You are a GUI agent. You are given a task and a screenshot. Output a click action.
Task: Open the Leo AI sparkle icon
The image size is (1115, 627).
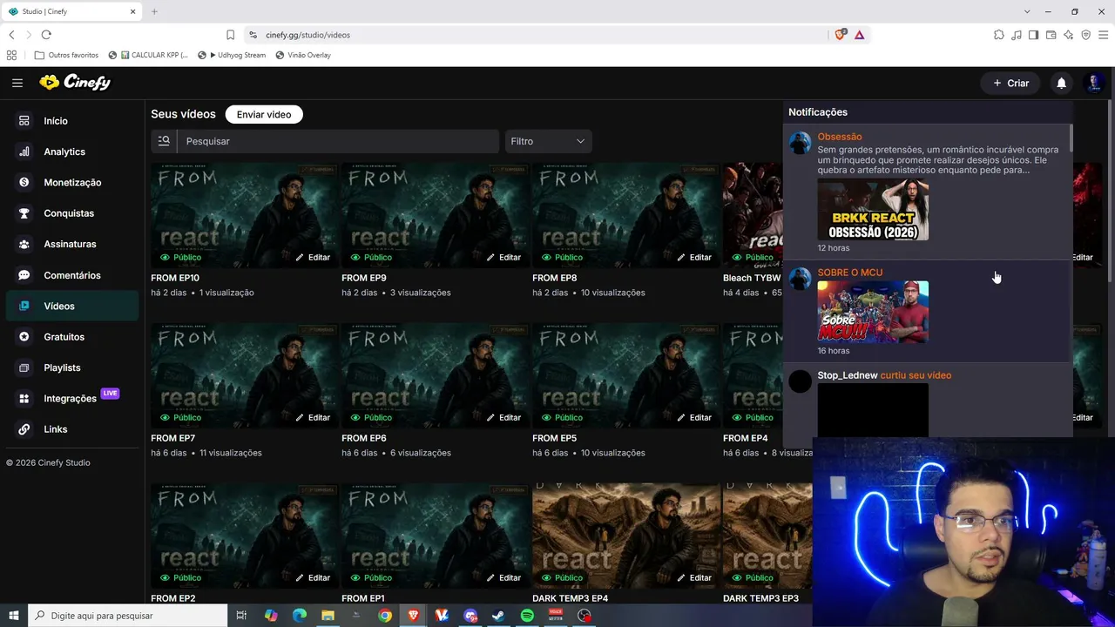coord(1068,35)
